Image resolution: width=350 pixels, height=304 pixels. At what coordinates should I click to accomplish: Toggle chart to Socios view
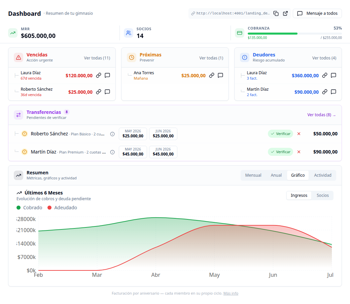coord(322,196)
